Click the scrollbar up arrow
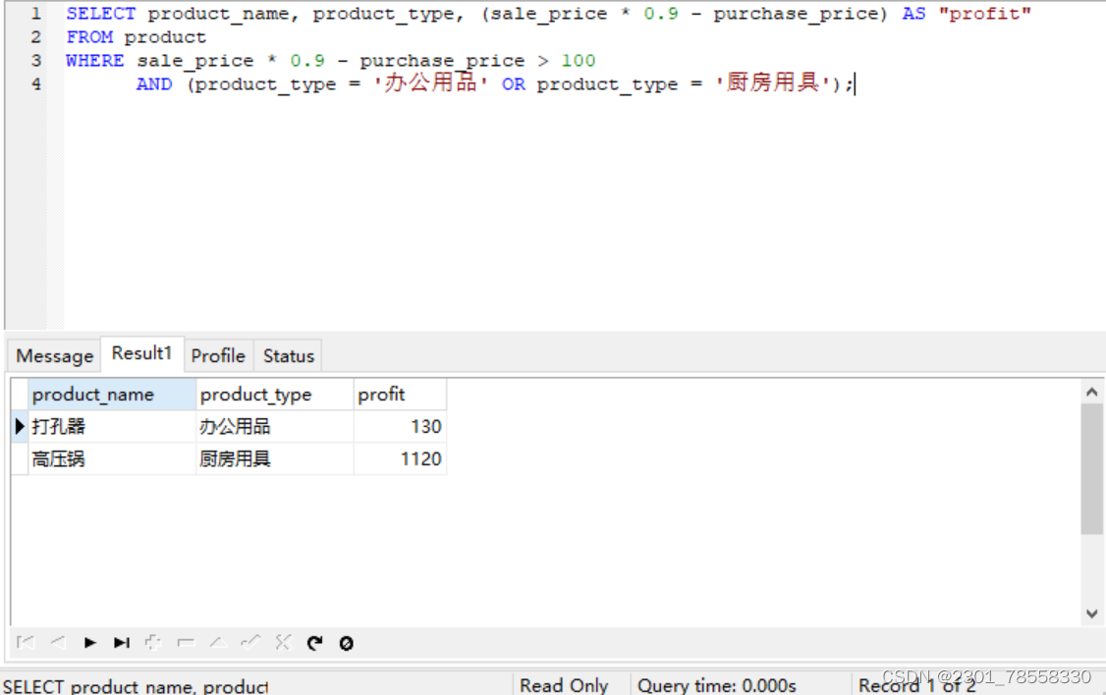The height and width of the screenshot is (695, 1106). pos(1091,390)
